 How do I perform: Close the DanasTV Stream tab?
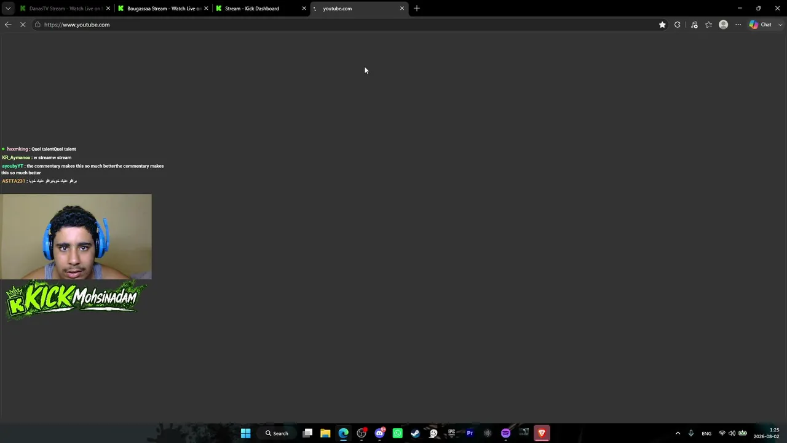coord(108,9)
